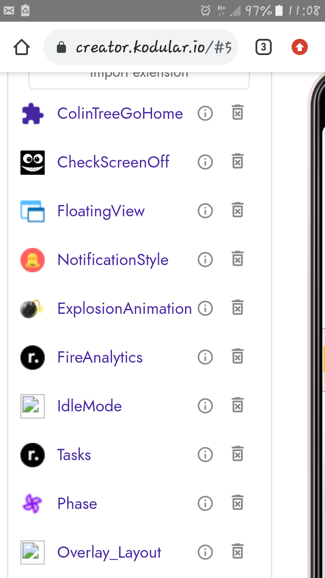
Task: Click the ColinTreeGoHome puzzle piece icon
Action: click(32, 114)
